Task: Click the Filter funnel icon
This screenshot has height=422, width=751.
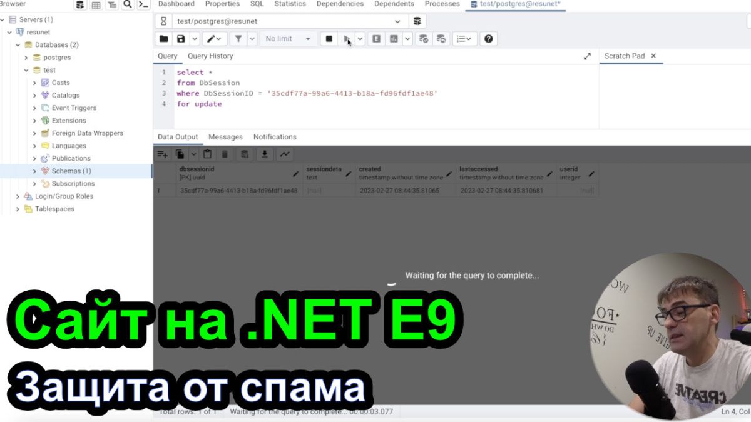Action: [x=238, y=39]
